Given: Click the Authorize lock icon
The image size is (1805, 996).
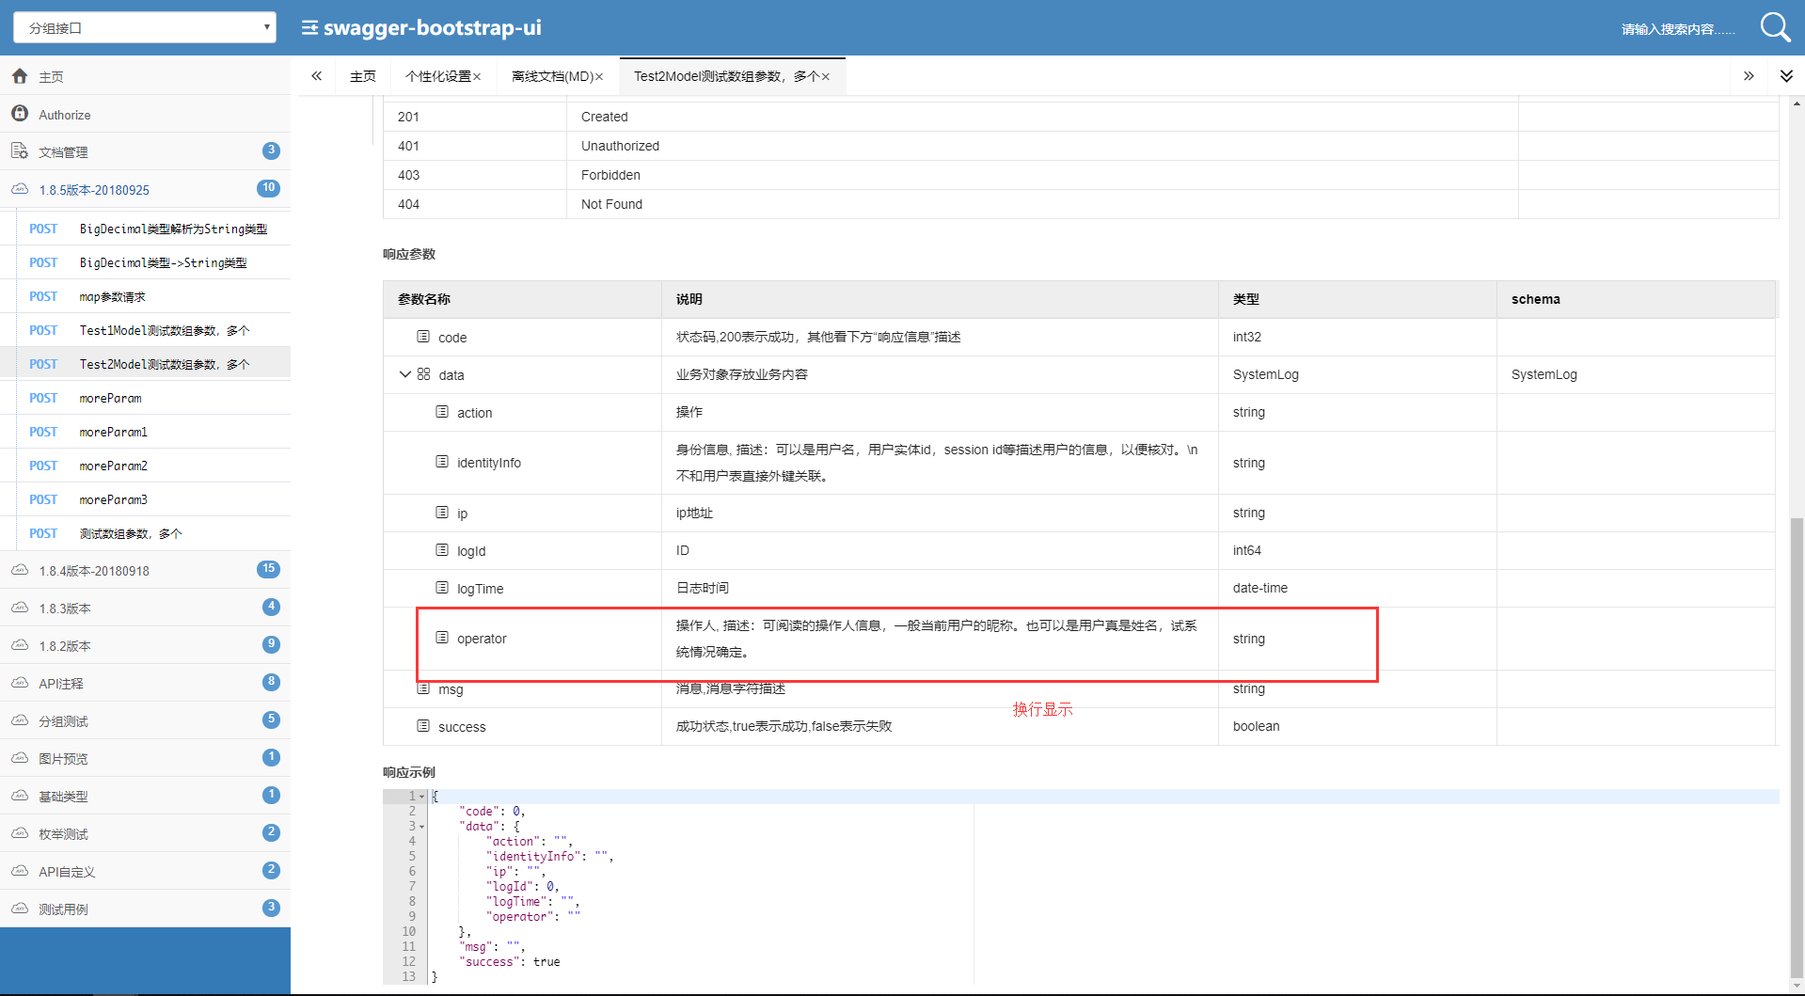Looking at the screenshot, I should click(20, 114).
